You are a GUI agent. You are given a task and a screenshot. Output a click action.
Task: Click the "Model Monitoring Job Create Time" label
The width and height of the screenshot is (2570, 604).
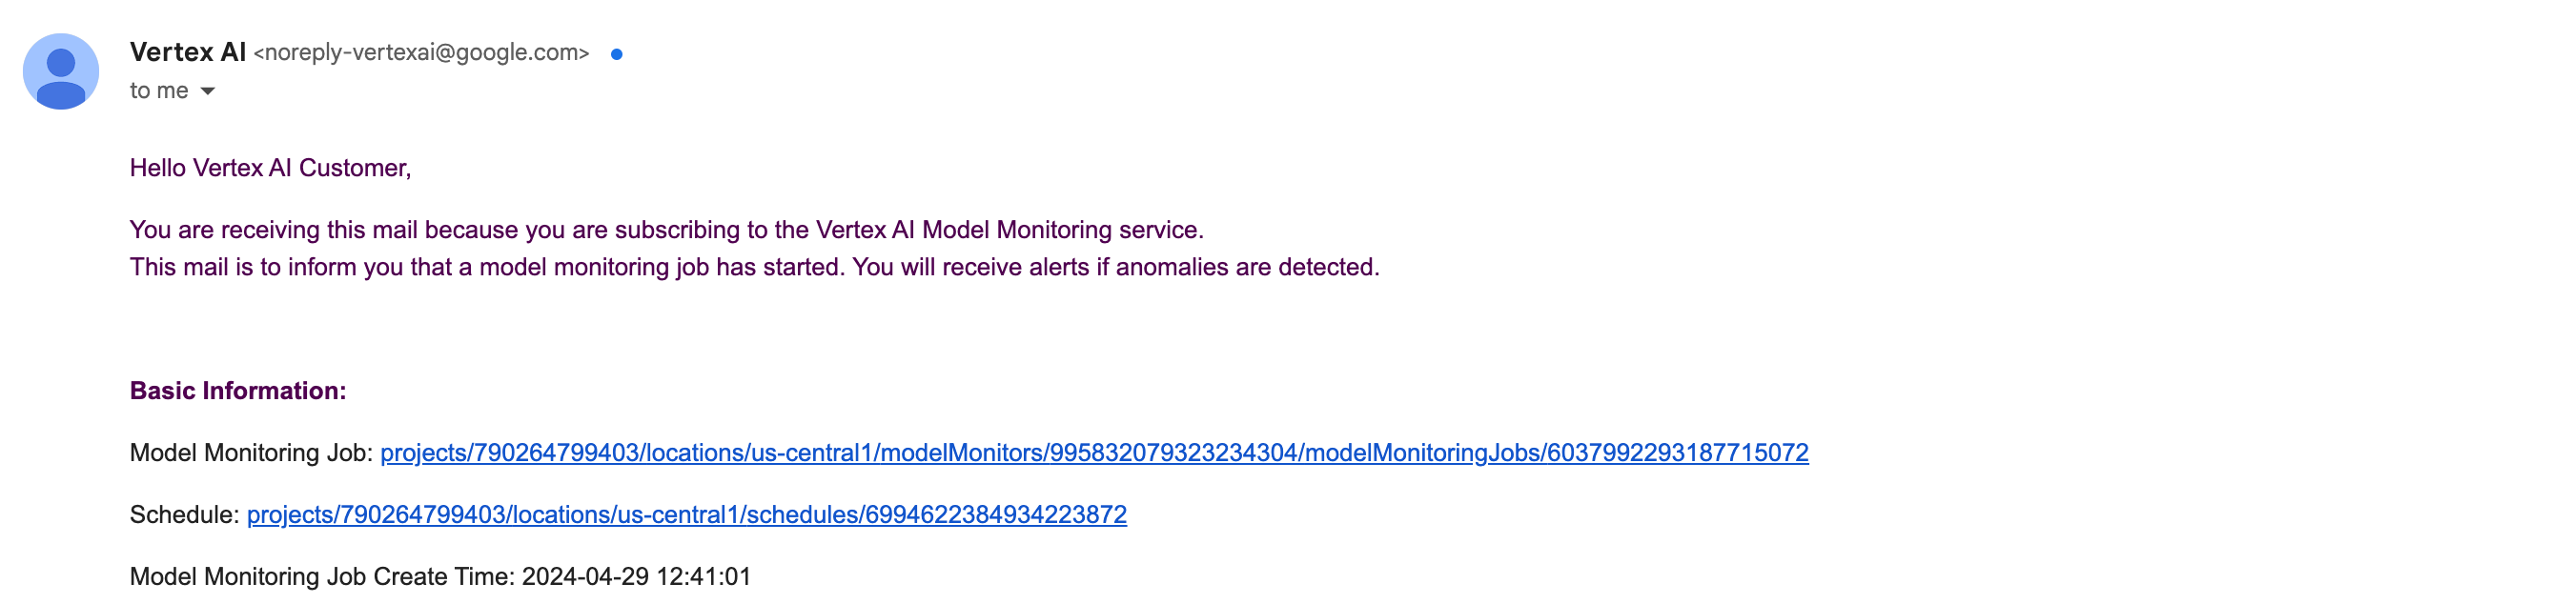[322, 577]
